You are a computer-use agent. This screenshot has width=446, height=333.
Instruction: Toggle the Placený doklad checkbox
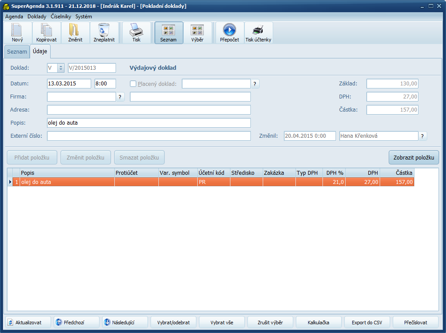click(x=133, y=84)
